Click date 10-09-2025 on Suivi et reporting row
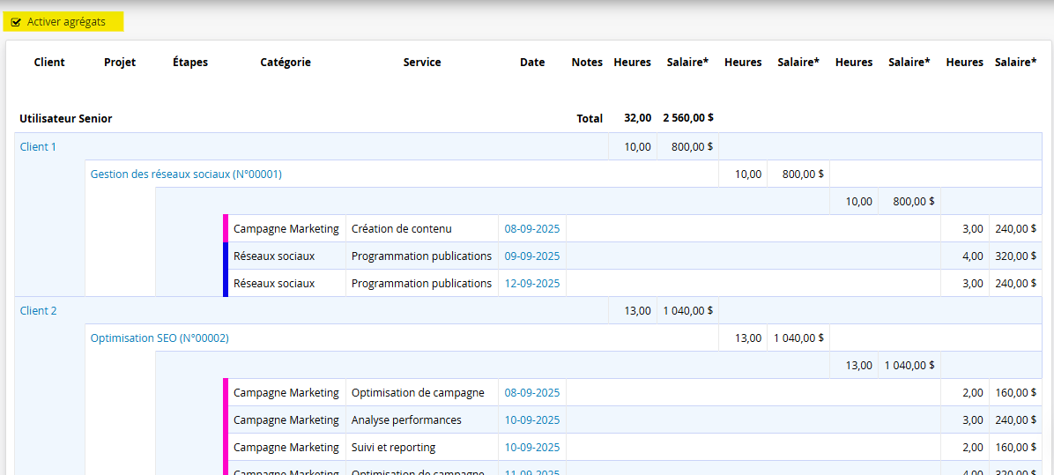This screenshot has width=1054, height=475. pyautogui.click(x=531, y=448)
